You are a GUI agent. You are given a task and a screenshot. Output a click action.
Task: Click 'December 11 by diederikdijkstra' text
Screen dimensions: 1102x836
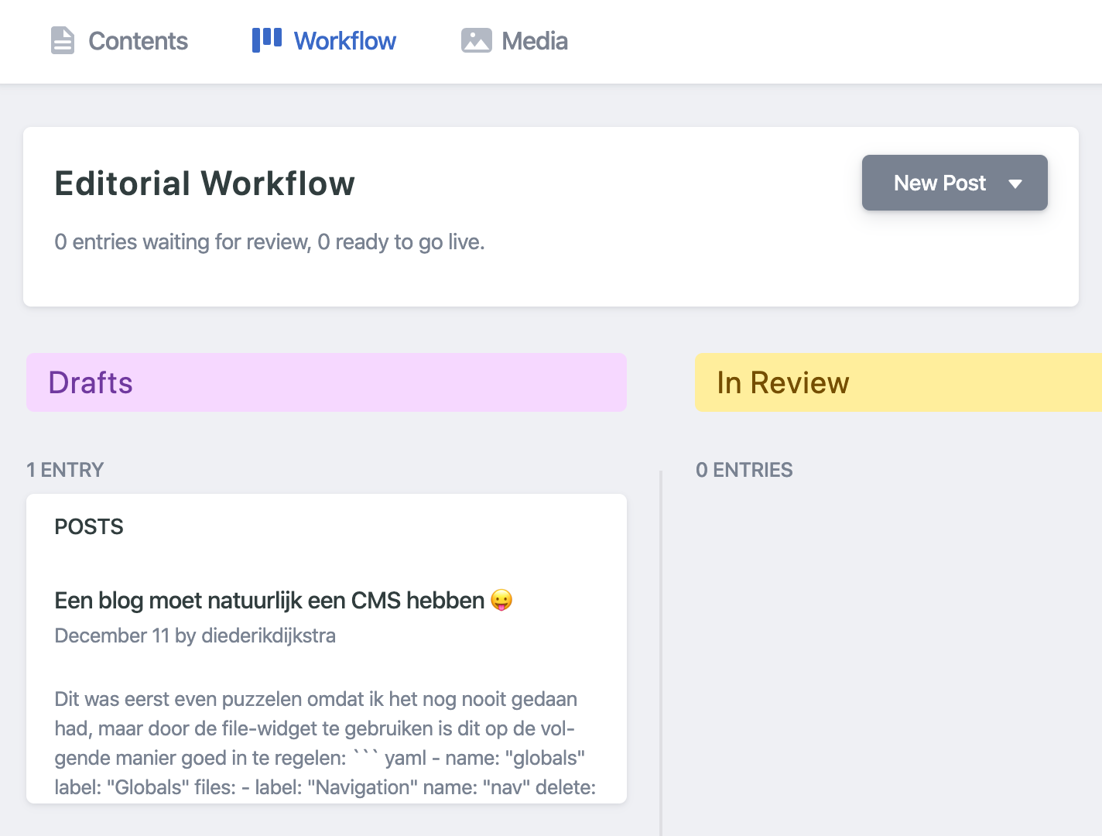[195, 636]
